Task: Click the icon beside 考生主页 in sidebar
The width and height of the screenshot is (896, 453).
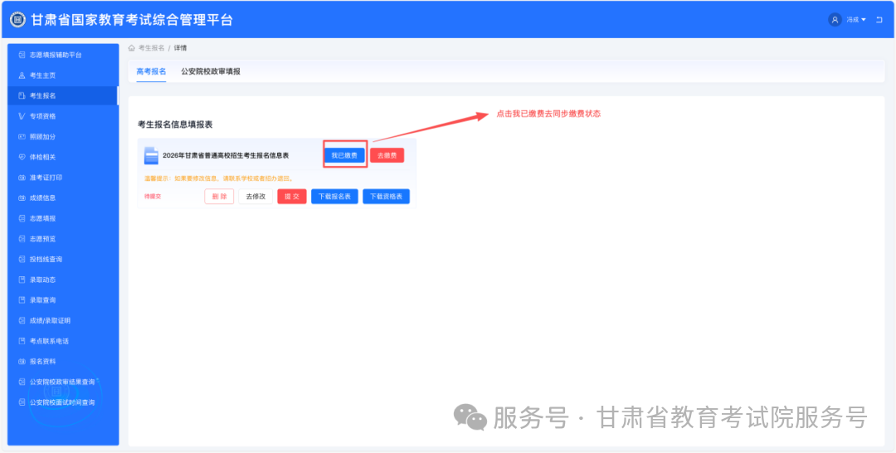Action: coord(22,75)
